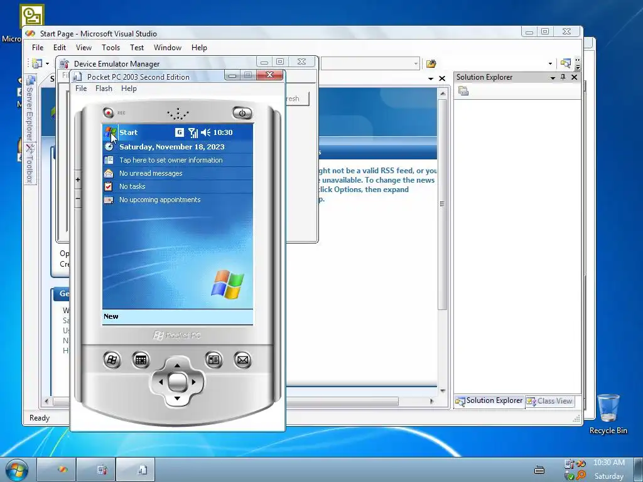Tap the tasks checkmark icon
Screen dimensions: 643x482
point(109,186)
